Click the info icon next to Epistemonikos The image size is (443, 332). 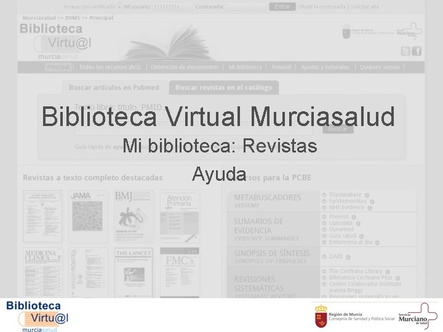pyautogui.click(x=372, y=202)
